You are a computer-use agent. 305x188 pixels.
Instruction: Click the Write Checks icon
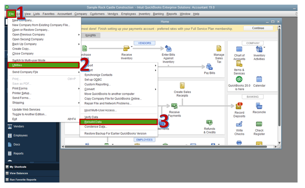coord(239,124)
